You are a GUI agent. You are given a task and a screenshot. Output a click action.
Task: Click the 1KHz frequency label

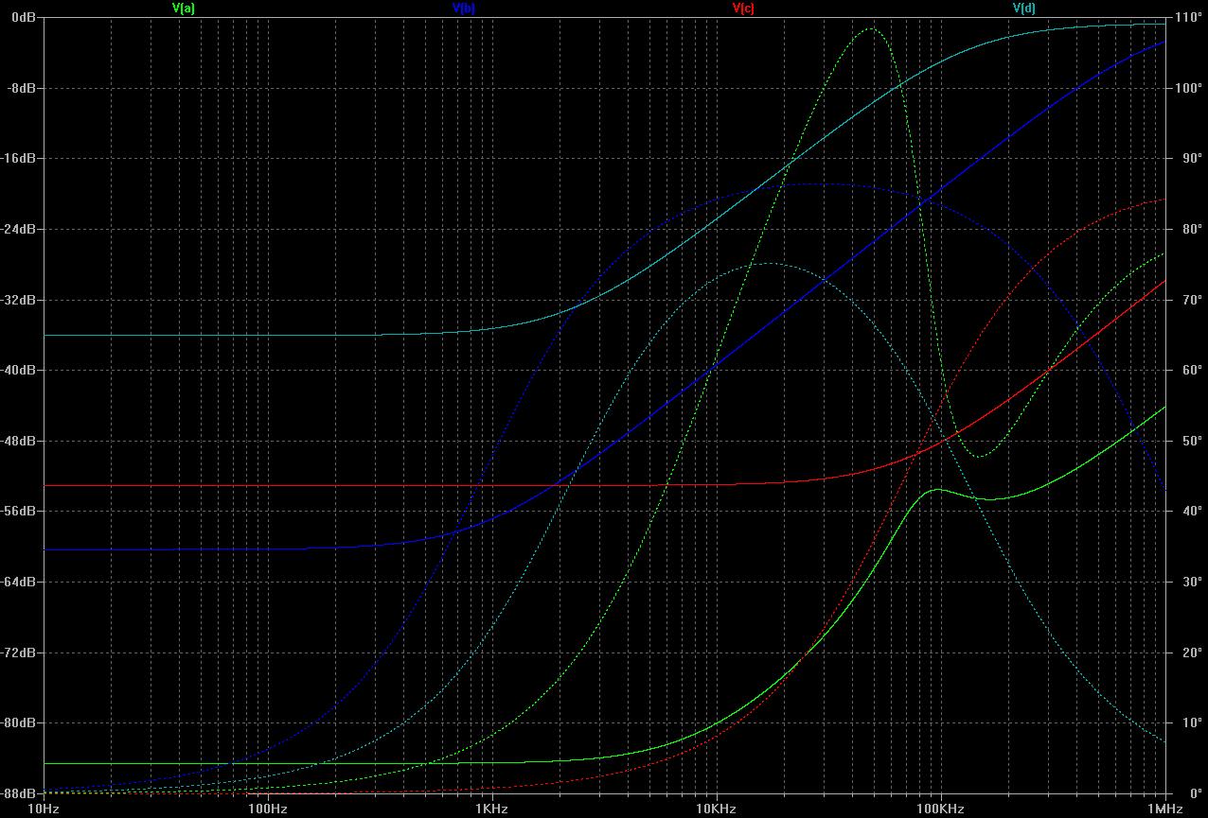[491, 809]
